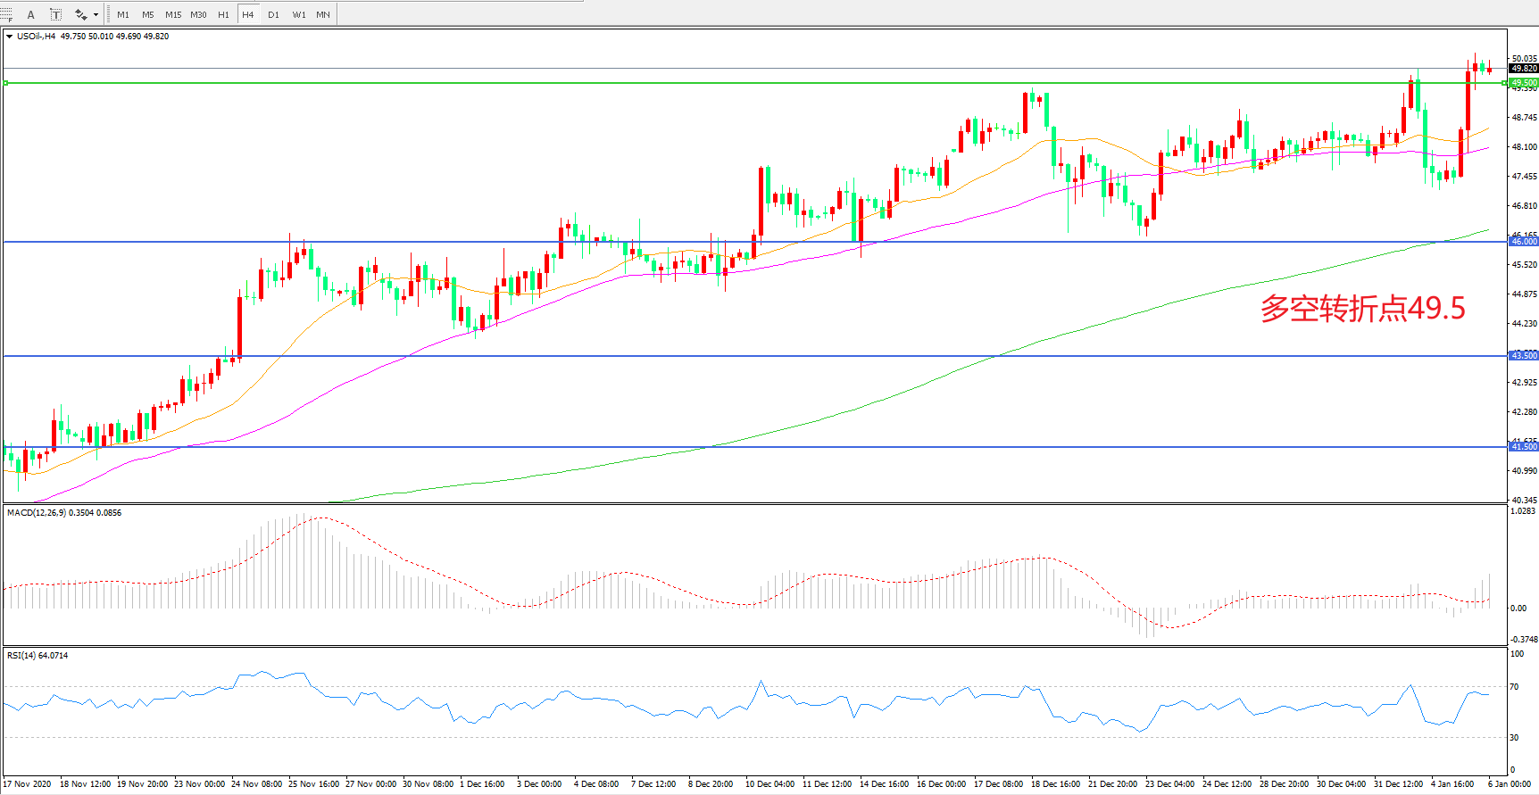Switch chart to MN monthly timeframe

coord(323,14)
